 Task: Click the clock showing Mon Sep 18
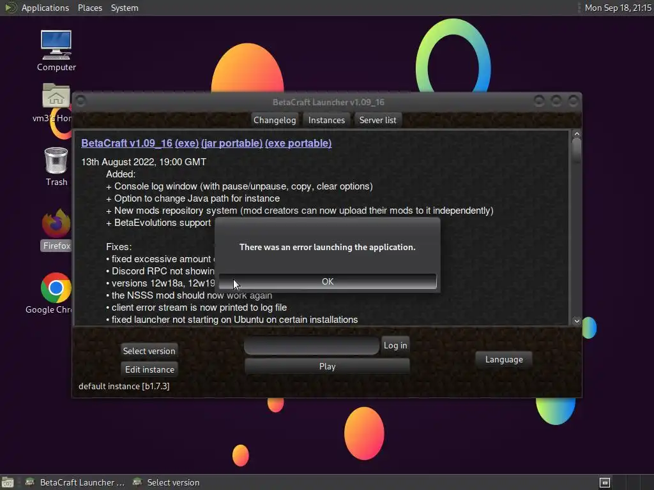tap(618, 8)
